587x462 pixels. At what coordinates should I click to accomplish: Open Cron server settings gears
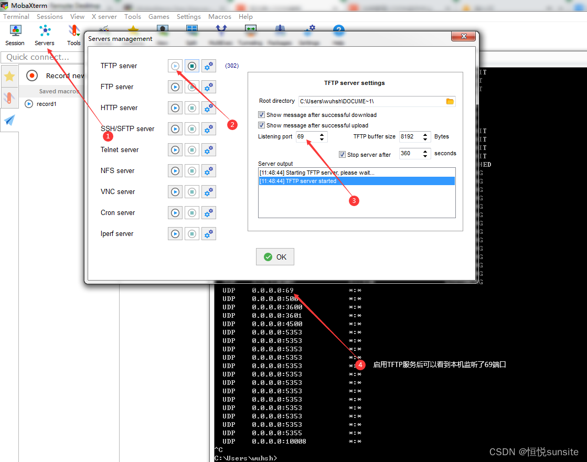pyautogui.click(x=209, y=213)
